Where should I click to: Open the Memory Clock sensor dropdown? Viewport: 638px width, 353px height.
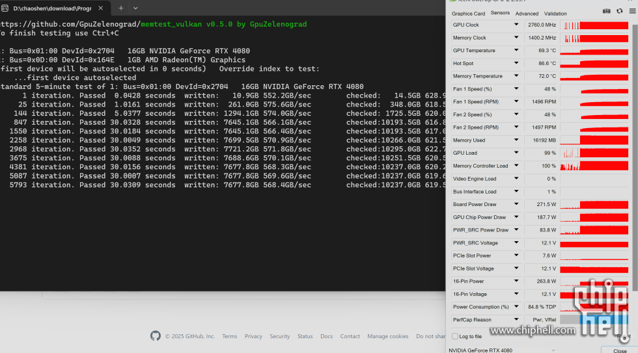pyautogui.click(x=516, y=38)
